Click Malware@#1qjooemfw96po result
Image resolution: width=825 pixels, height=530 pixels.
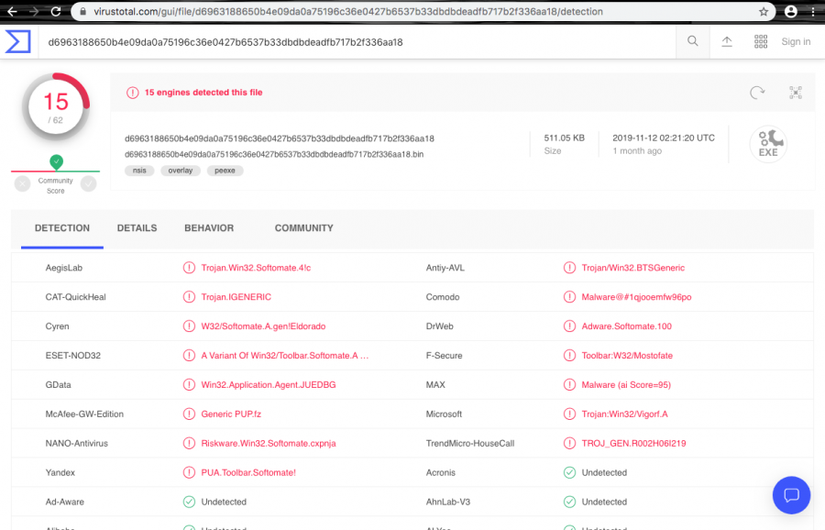click(x=636, y=297)
